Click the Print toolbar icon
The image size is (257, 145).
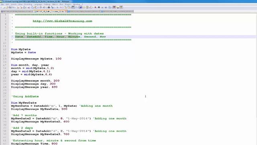click(24, 7)
